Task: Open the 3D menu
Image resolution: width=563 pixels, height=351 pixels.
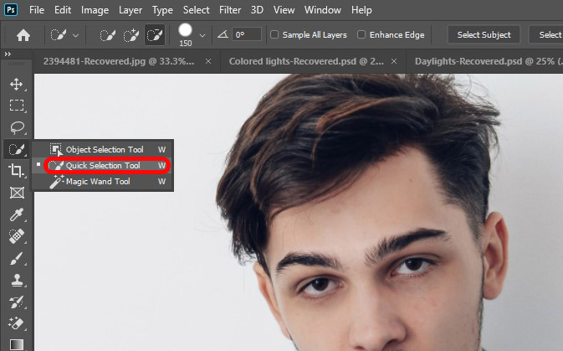Action: [257, 10]
